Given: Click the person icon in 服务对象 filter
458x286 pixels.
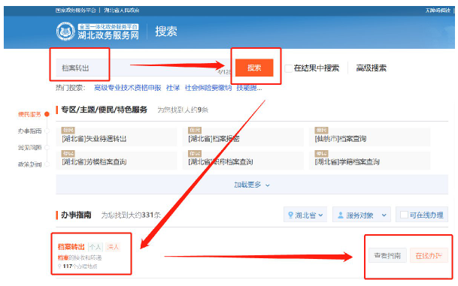Looking at the screenshot, I should (x=340, y=215).
